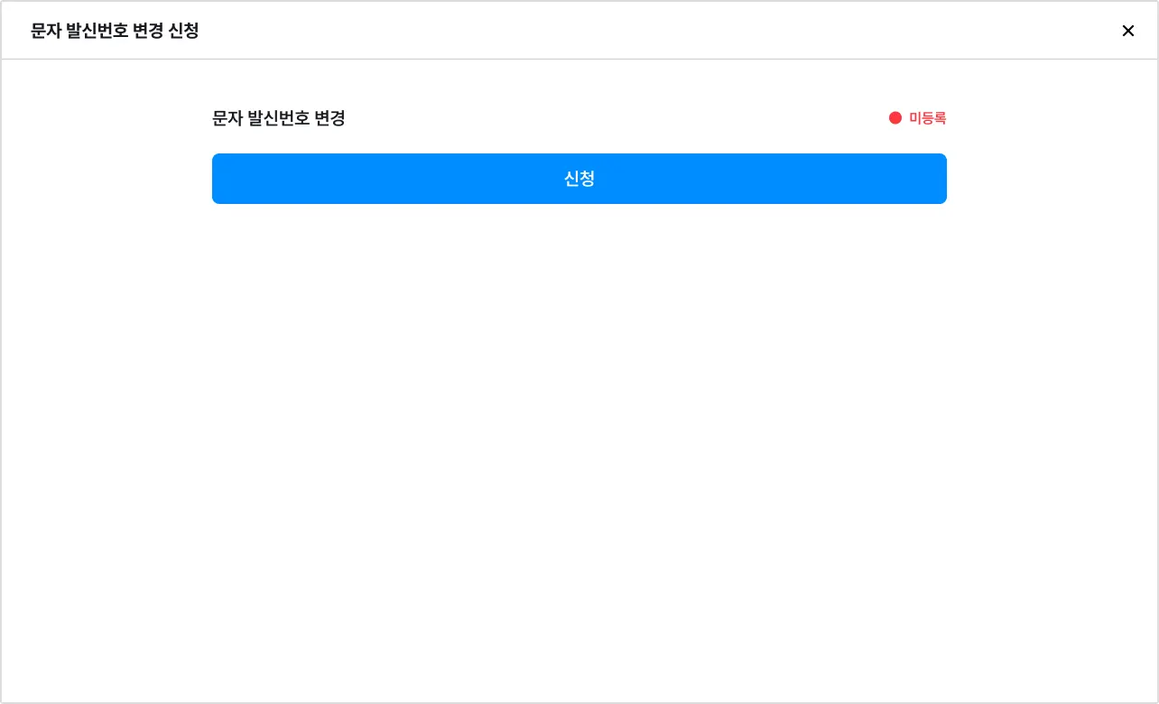1159x704 pixels.
Task: Hit the close cross icon
Action: point(1127,31)
